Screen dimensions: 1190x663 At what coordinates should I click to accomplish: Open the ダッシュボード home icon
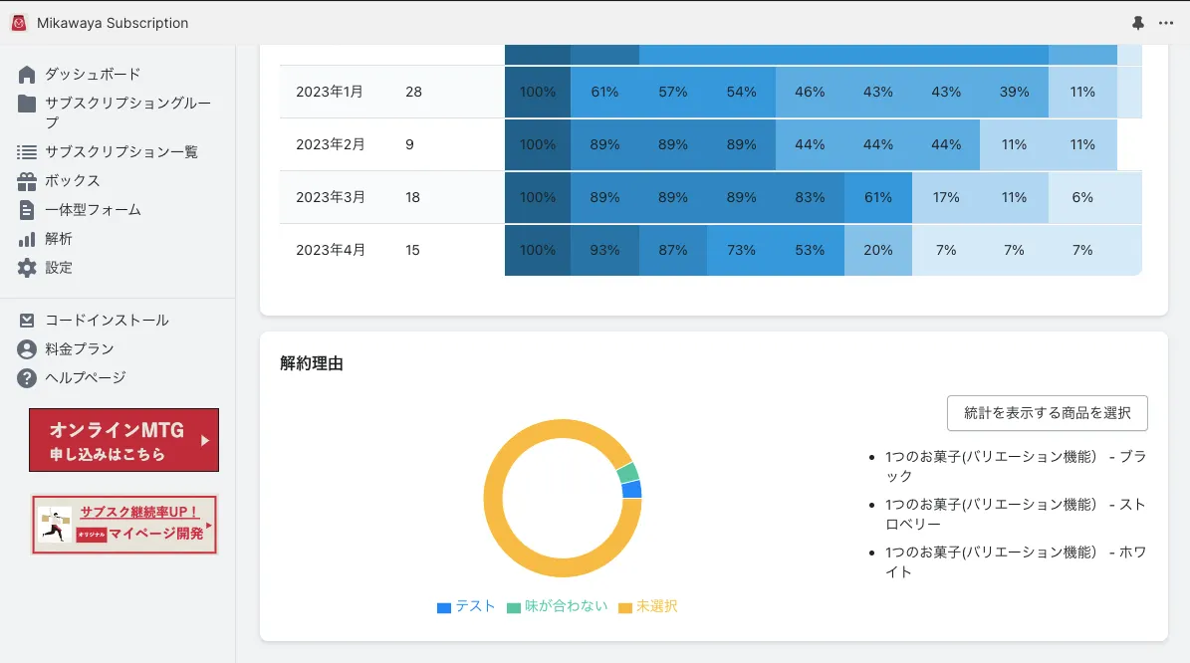(27, 75)
